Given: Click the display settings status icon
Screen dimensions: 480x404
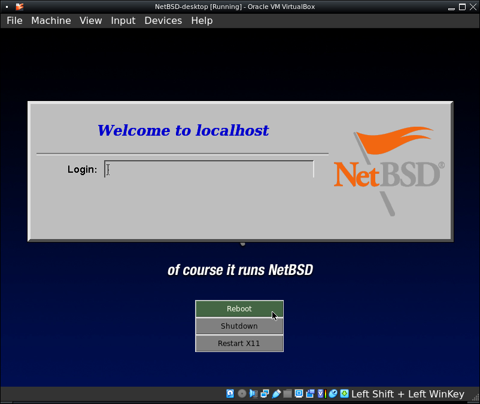Looking at the screenshot, I should pos(299,394).
